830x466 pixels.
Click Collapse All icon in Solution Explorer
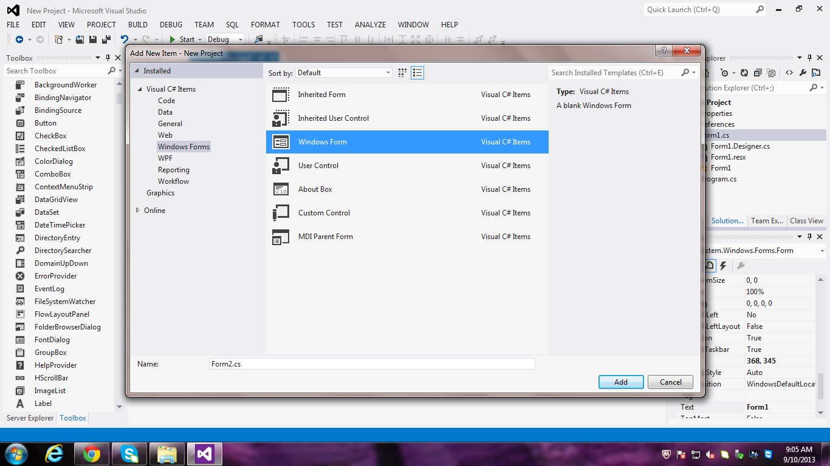coord(758,73)
